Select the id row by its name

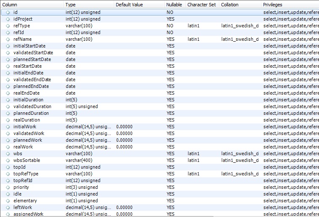coord(16,12)
